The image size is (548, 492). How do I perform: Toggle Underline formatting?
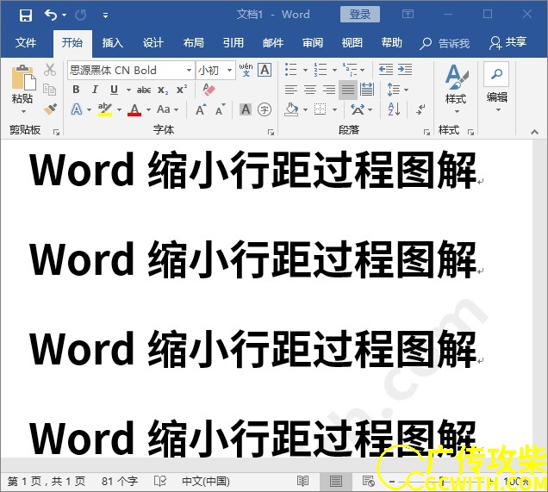coord(114,90)
